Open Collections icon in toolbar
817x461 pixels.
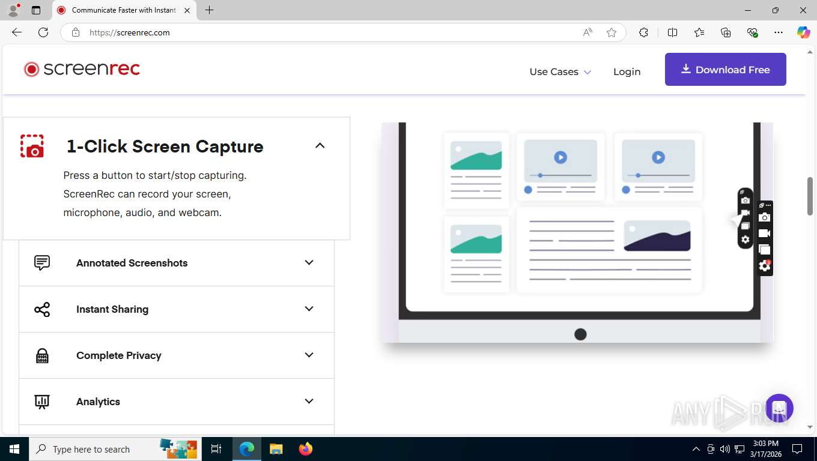pyautogui.click(x=726, y=32)
